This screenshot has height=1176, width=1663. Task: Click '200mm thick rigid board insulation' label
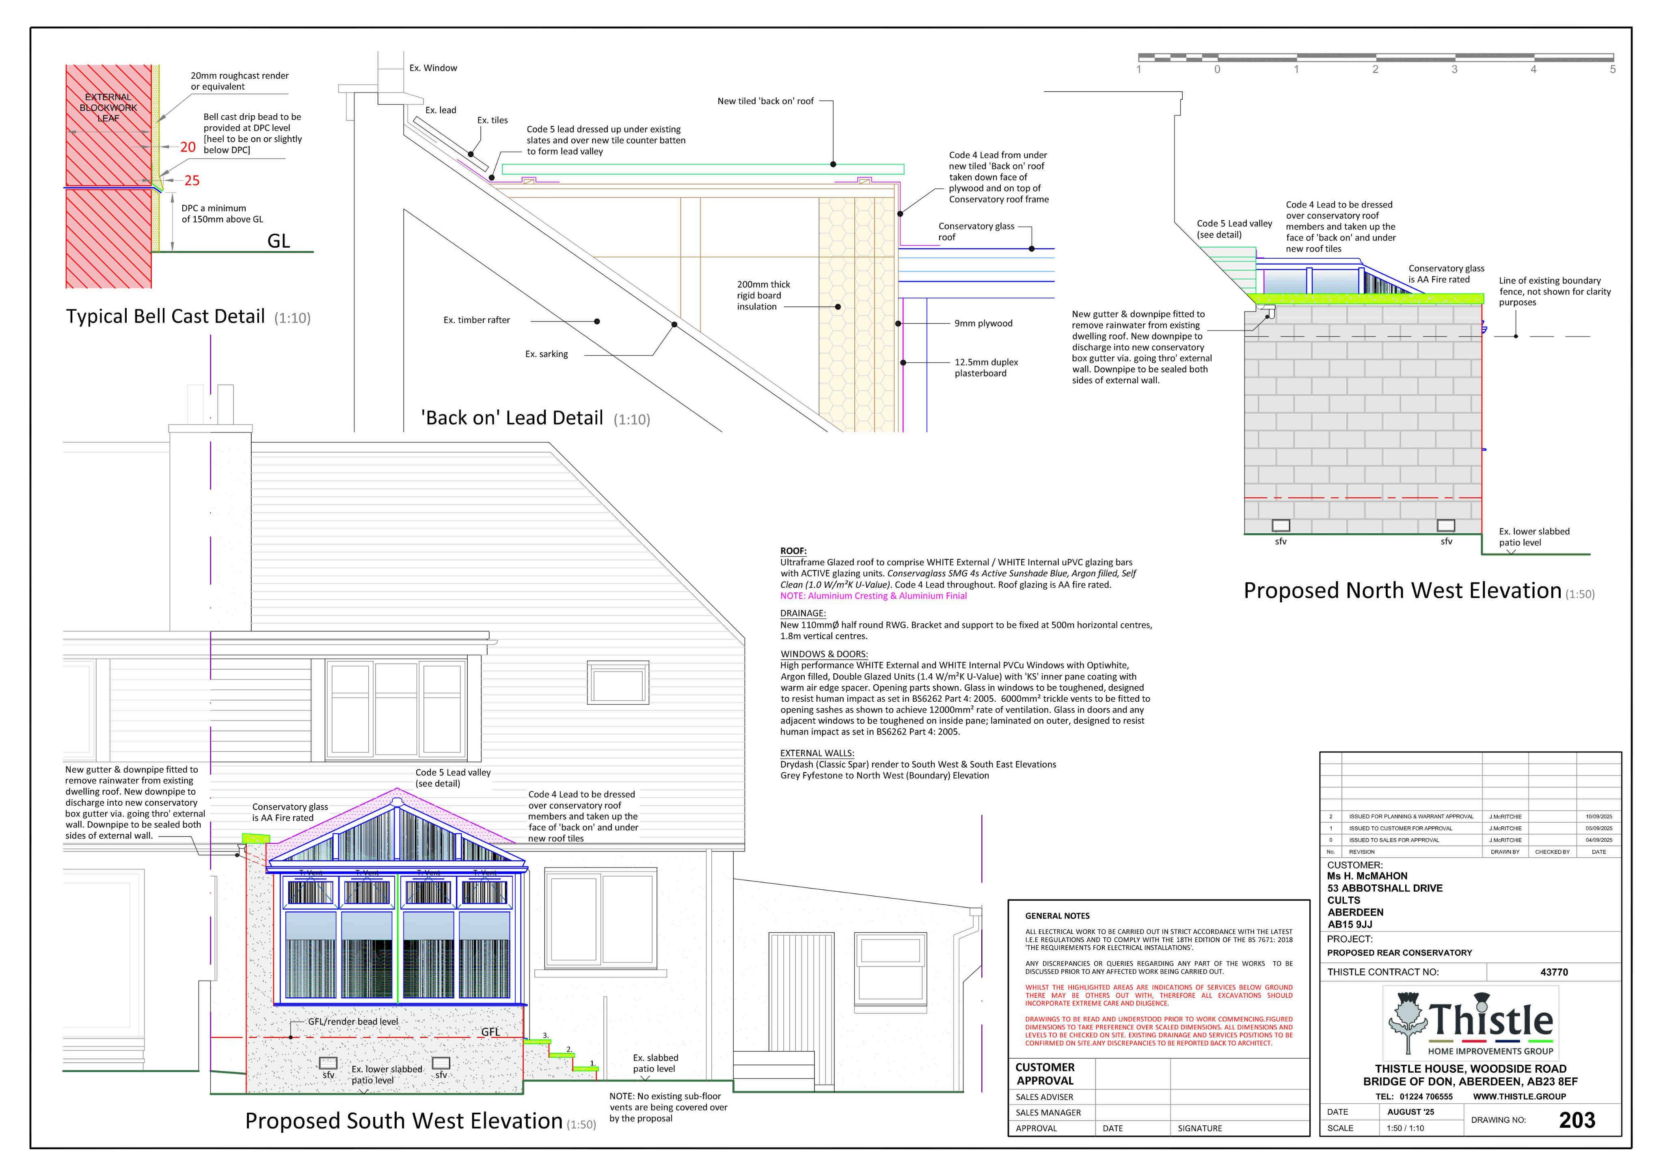[763, 296]
